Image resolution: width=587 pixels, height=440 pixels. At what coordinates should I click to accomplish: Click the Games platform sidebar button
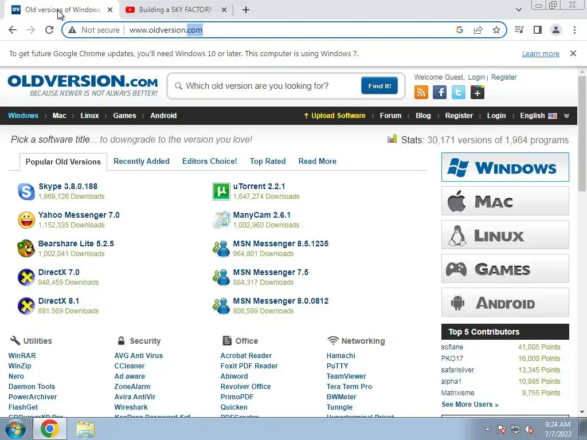pos(505,269)
